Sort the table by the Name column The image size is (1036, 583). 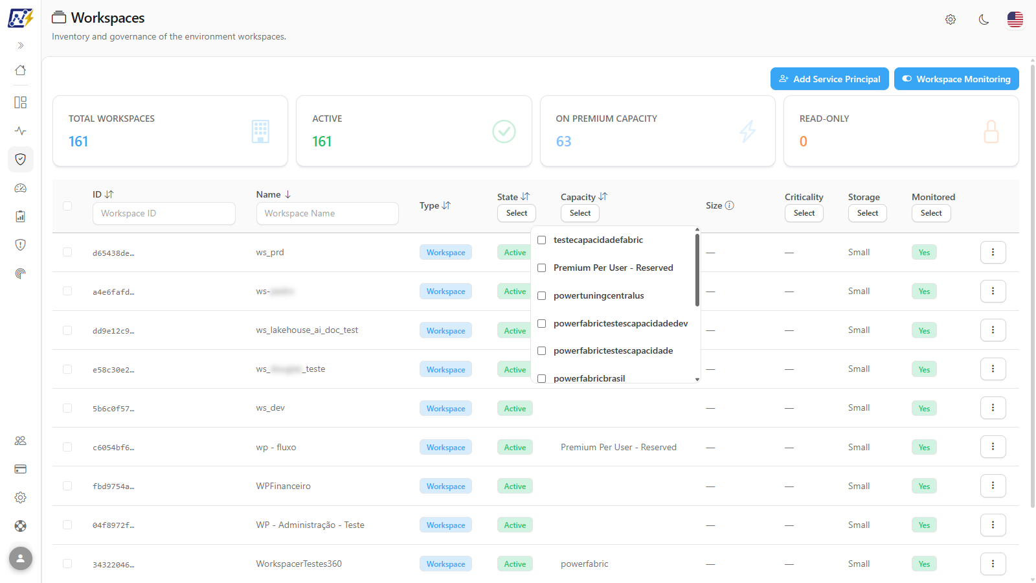point(274,194)
